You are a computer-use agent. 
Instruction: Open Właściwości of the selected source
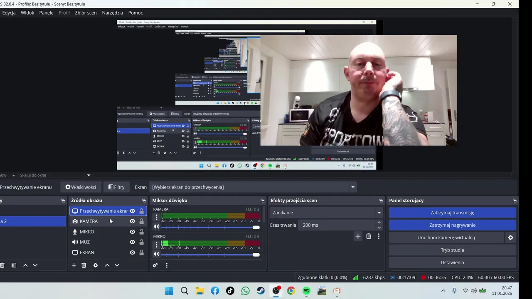tap(81, 187)
